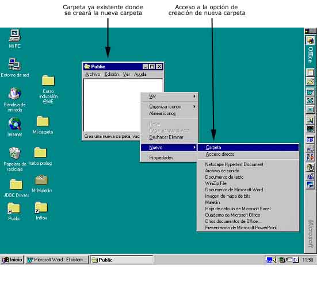317x293 pixels.
Task: Click the Public window title folder icon
Action: [x=87, y=67]
